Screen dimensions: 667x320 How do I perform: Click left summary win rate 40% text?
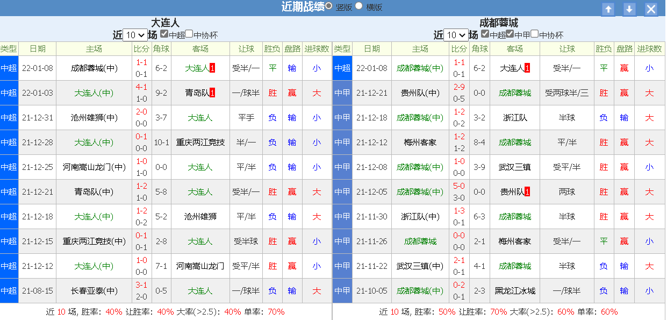114,312
